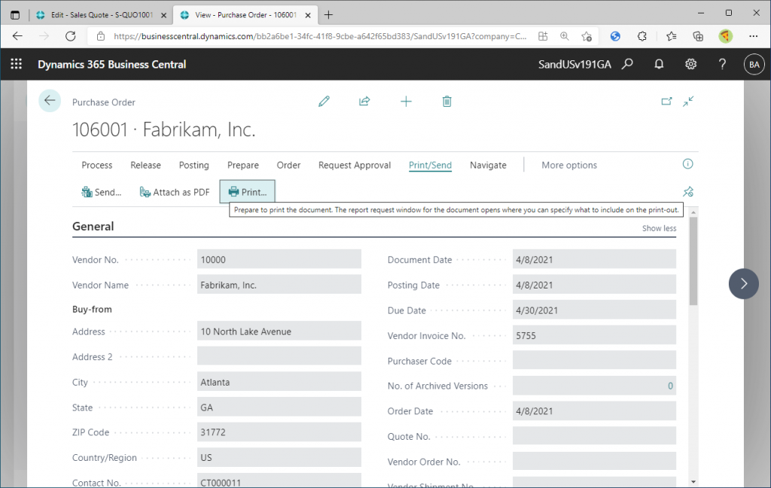Image resolution: width=771 pixels, height=488 pixels.
Task: Click the Document Date field
Action: (x=594, y=260)
